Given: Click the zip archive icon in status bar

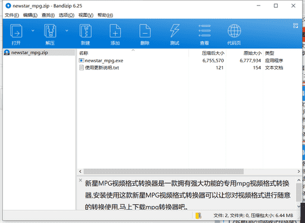Looking at the screenshot, I should [199, 216].
